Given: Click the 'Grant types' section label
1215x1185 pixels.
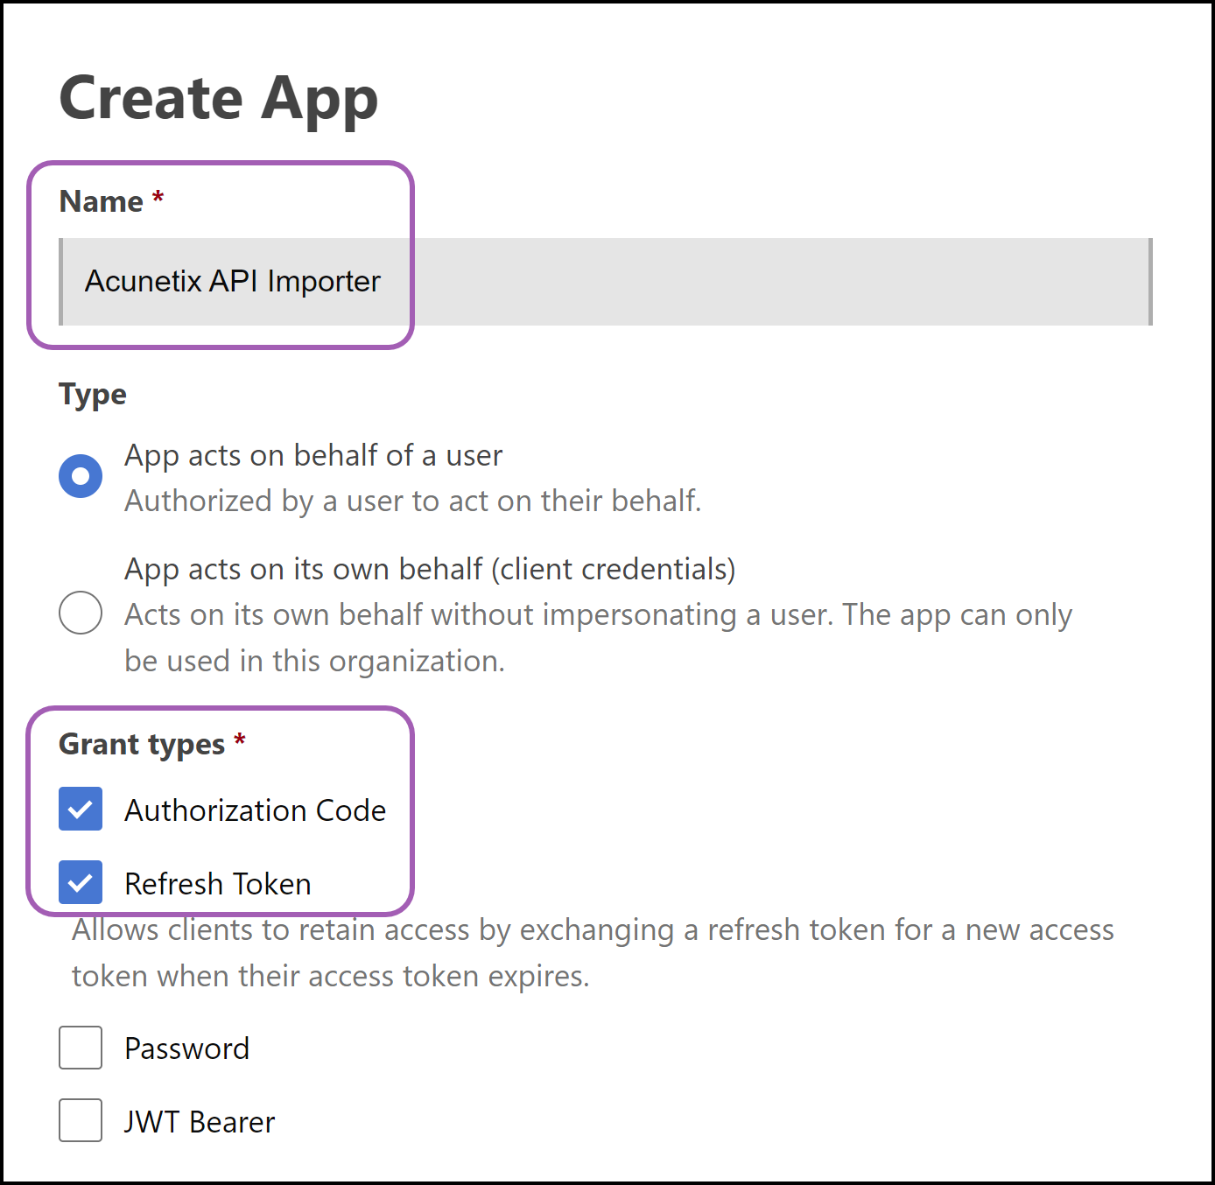Looking at the screenshot, I should (142, 745).
